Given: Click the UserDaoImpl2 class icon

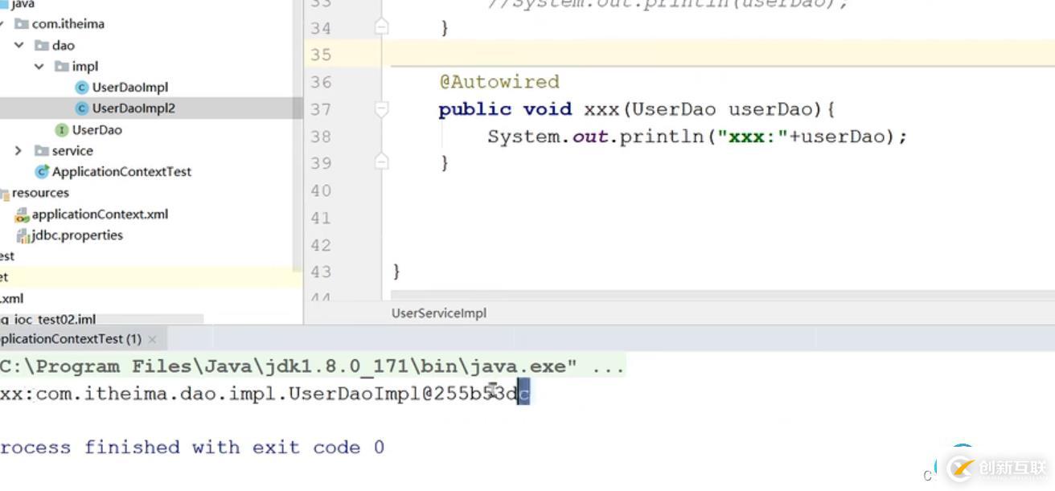Looking at the screenshot, I should pos(81,108).
